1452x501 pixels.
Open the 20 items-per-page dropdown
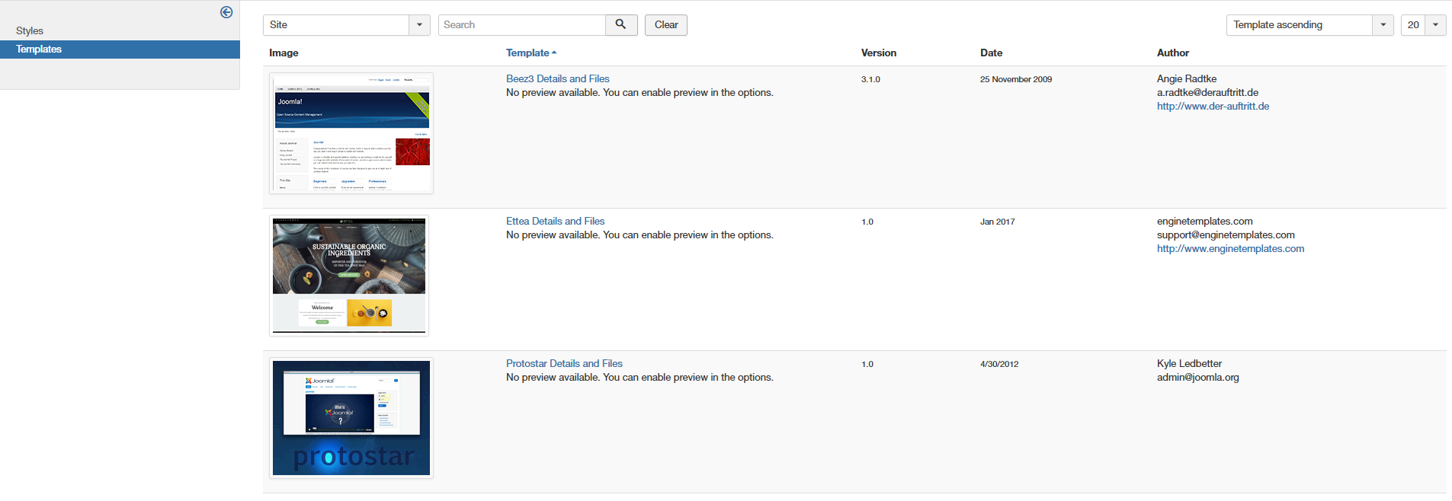click(x=1435, y=24)
